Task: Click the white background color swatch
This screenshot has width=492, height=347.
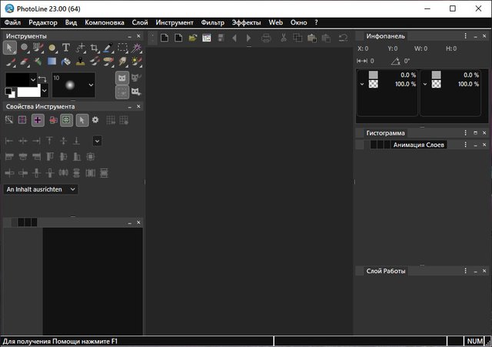Action: pos(27,91)
